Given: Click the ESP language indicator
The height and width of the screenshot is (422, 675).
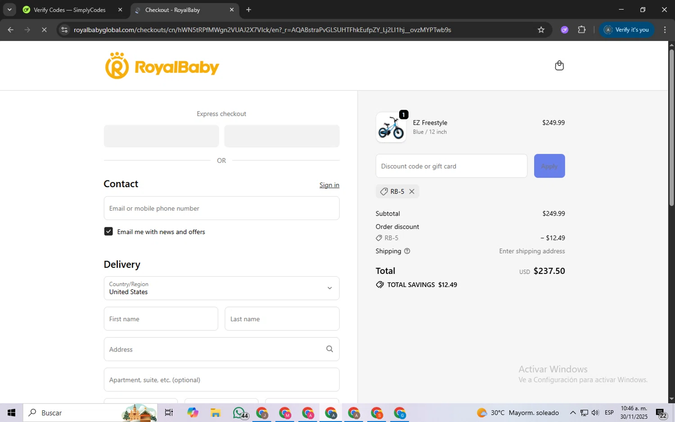Looking at the screenshot, I should 609,413.
